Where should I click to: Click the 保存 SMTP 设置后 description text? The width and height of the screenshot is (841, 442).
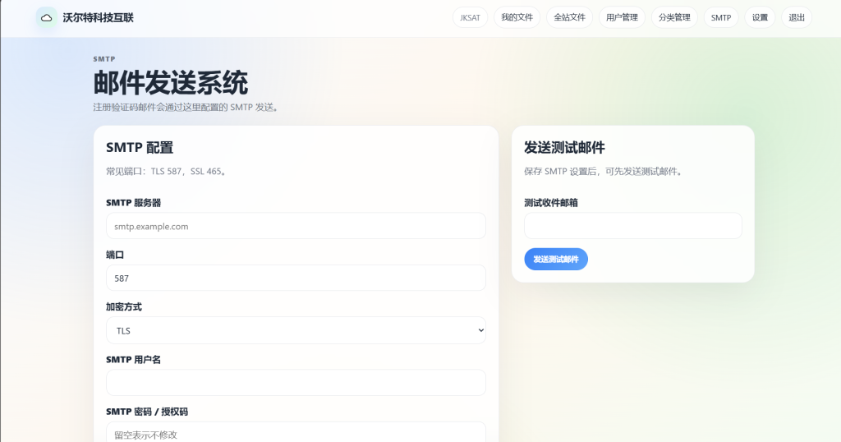coord(604,172)
